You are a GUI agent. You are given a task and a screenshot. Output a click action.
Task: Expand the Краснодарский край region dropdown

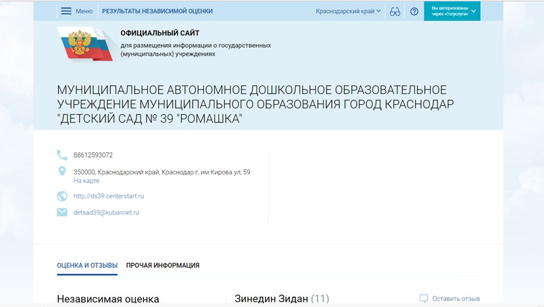tap(348, 11)
